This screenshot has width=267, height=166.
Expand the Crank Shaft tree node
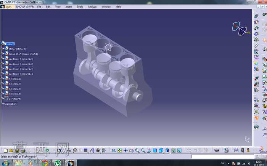[x=2, y=54]
